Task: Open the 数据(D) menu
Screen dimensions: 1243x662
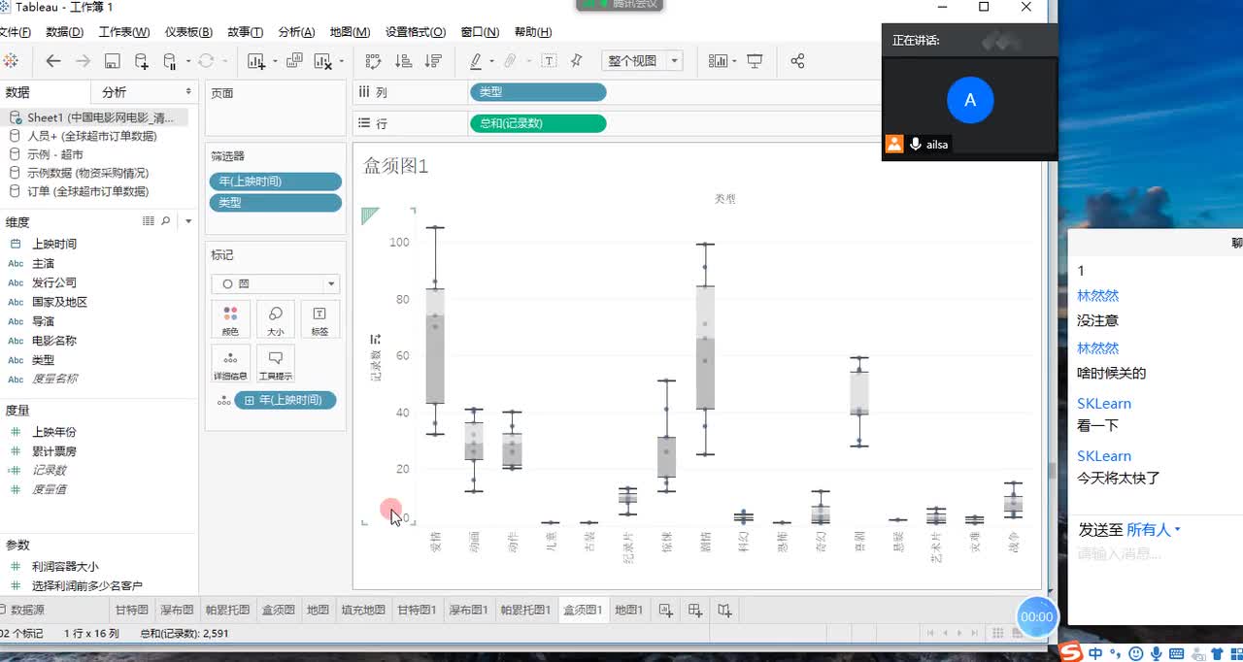Action: pyautogui.click(x=65, y=32)
